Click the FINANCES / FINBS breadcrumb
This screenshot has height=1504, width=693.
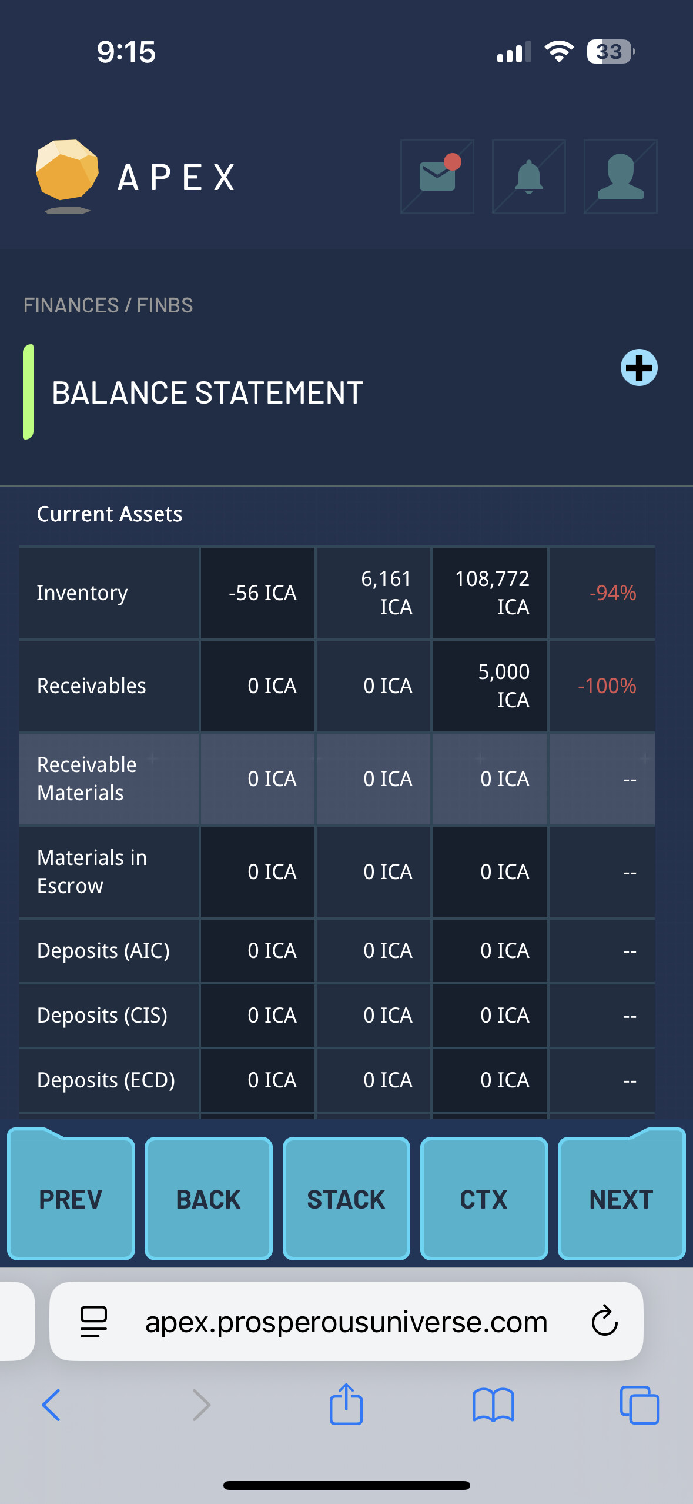108,305
